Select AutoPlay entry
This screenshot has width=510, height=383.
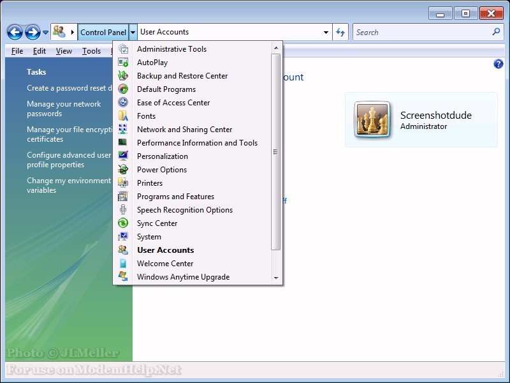(152, 62)
